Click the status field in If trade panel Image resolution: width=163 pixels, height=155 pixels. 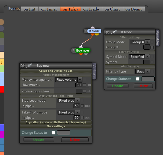148,79
